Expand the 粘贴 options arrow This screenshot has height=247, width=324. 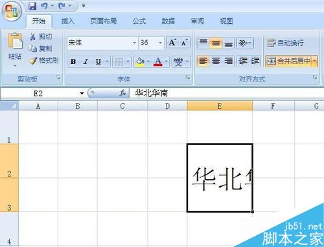(x=15, y=65)
